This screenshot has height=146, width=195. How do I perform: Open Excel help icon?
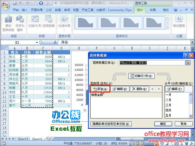[175, 10]
